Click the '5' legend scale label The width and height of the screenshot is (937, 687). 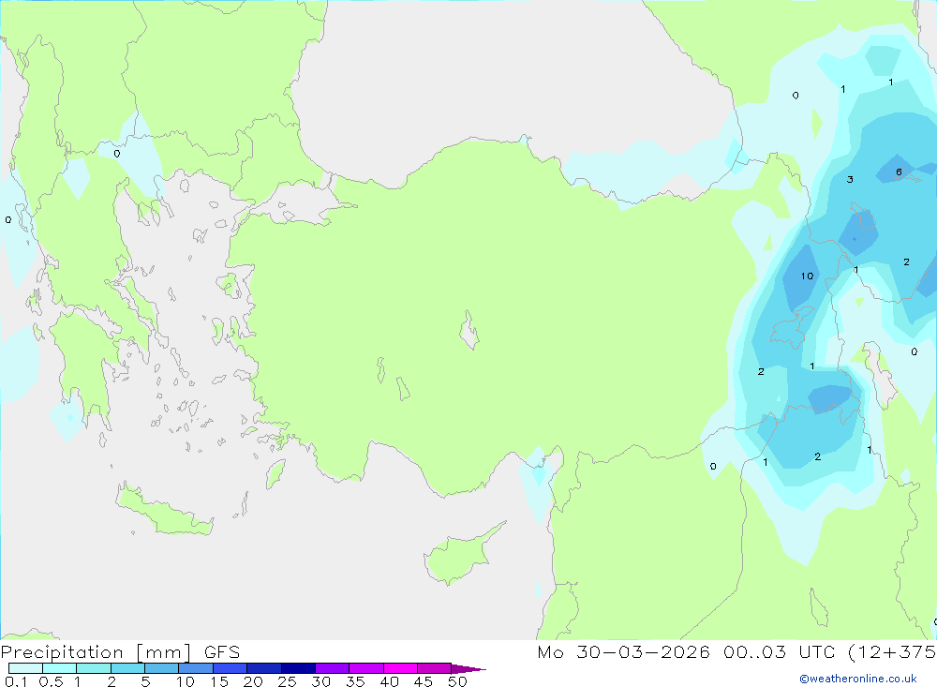pyautogui.click(x=145, y=681)
